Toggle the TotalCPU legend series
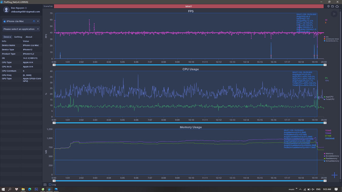Viewport: 342px width, 192px height. tap(329, 99)
